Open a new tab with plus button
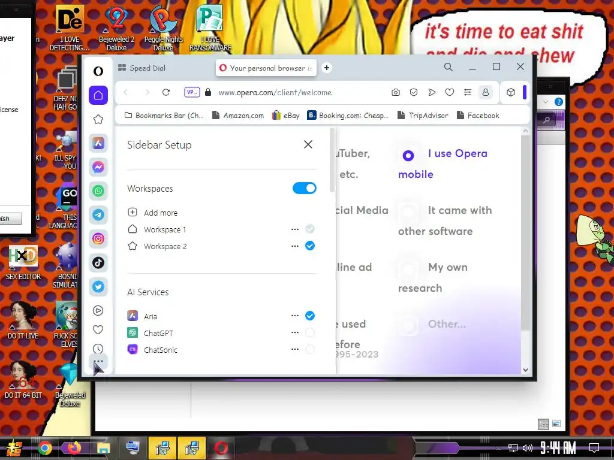Screen dimensions: 614x460 point(327,68)
